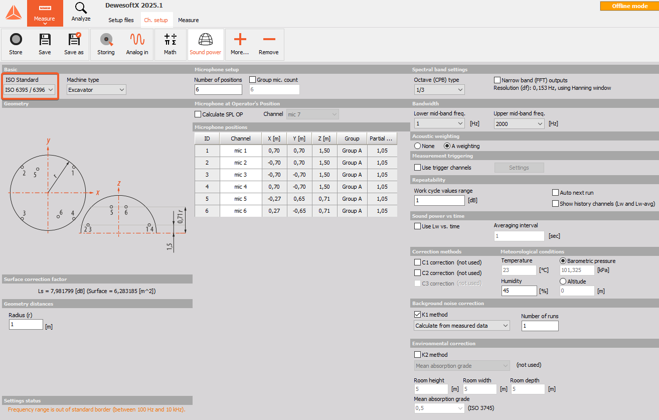Screen dimensions: 659x420
Task: Select the mic 6 channel cell
Action: [x=241, y=211]
